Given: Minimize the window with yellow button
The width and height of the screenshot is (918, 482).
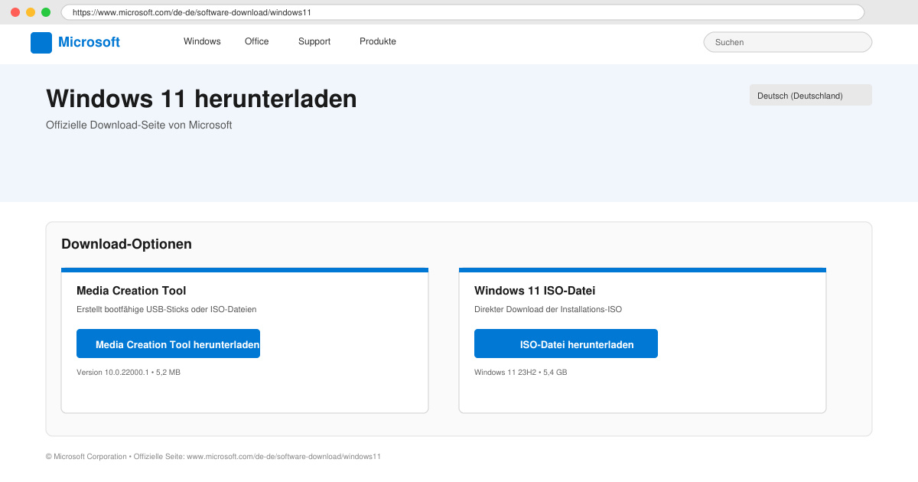Looking at the screenshot, I should (x=31, y=12).
